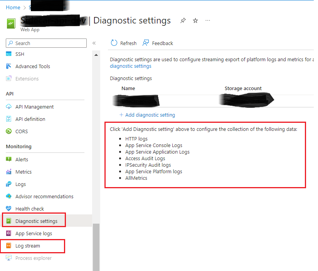
Task: Open Extensions menu entry
Action: point(27,79)
